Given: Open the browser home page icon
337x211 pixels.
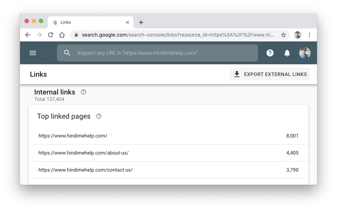Looking at the screenshot, I should pos(62,35).
